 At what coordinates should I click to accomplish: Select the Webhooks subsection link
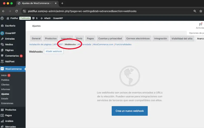70,45
